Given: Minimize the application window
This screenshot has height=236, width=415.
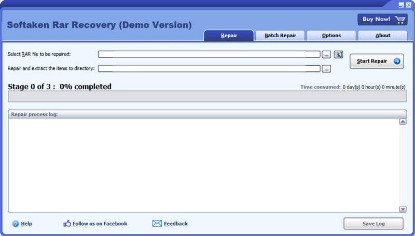Looking at the screenshot, I should (x=401, y=5).
